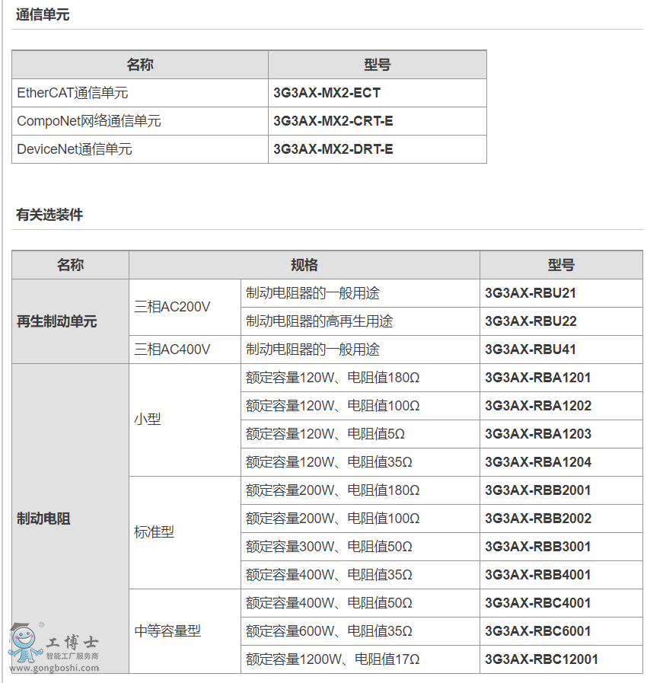Select the 名称 header in the communication unit table
This screenshot has height=683, width=647.
pyautogui.click(x=140, y=65)
